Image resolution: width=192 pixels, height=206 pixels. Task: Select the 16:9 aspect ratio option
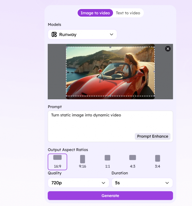click(57, 162)
